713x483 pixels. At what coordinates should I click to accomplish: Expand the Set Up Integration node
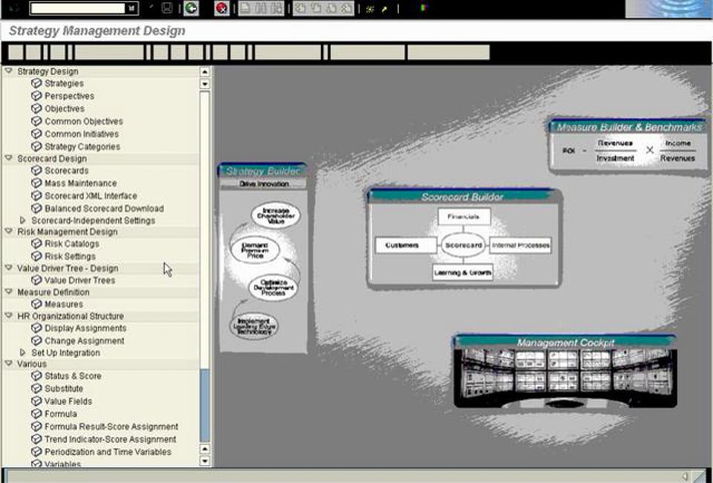[22, 353]
